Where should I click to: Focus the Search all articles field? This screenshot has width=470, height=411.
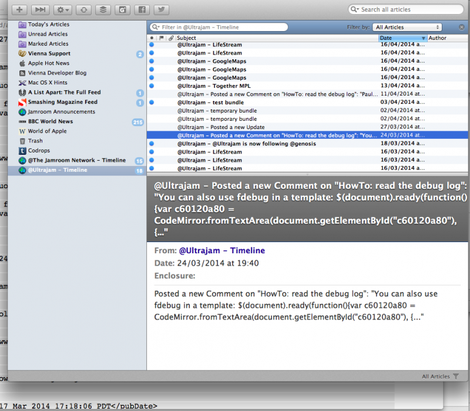click(405, 9)
